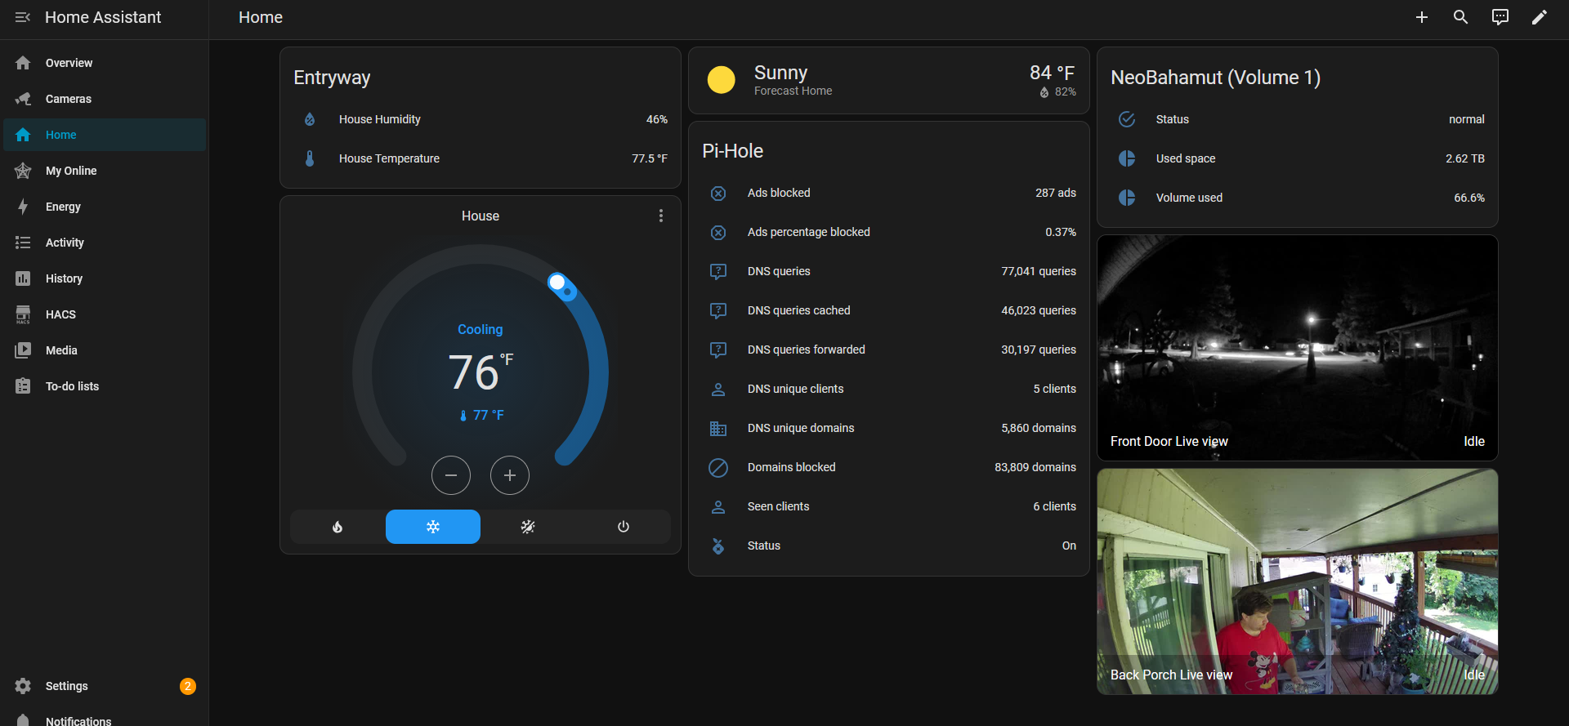Turn thermostat off with power button

tap(624, 527)
